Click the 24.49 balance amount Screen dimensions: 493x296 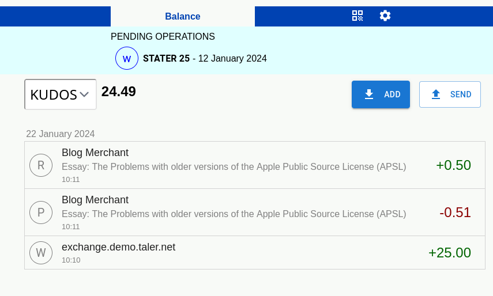[119, 92]
